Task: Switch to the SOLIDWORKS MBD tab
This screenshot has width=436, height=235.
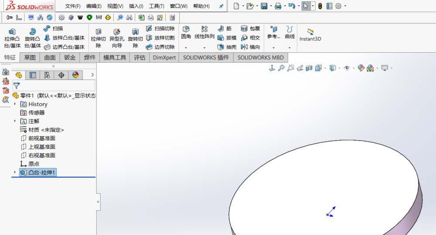Action: pyautogui.click(x=261, y=57)
